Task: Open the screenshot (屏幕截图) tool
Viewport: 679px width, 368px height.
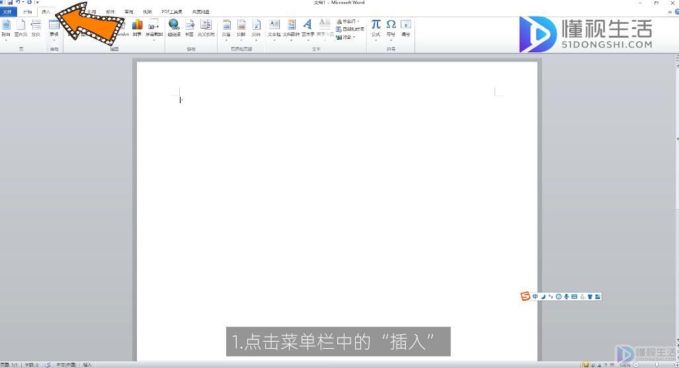Action: point(154,30)
